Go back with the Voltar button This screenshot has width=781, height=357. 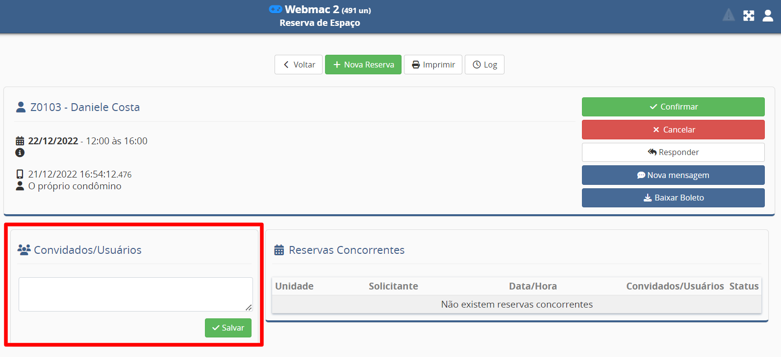[x=299, y=65]
